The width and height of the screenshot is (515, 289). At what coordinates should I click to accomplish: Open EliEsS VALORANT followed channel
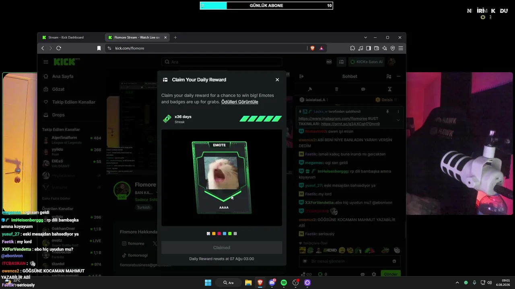[x=72, y=163]
